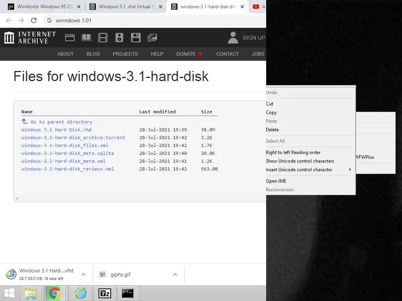Viewport: 402px width, 301px height.
Task: Open the Internet Archive texts book icon
Action: [86, 38]
